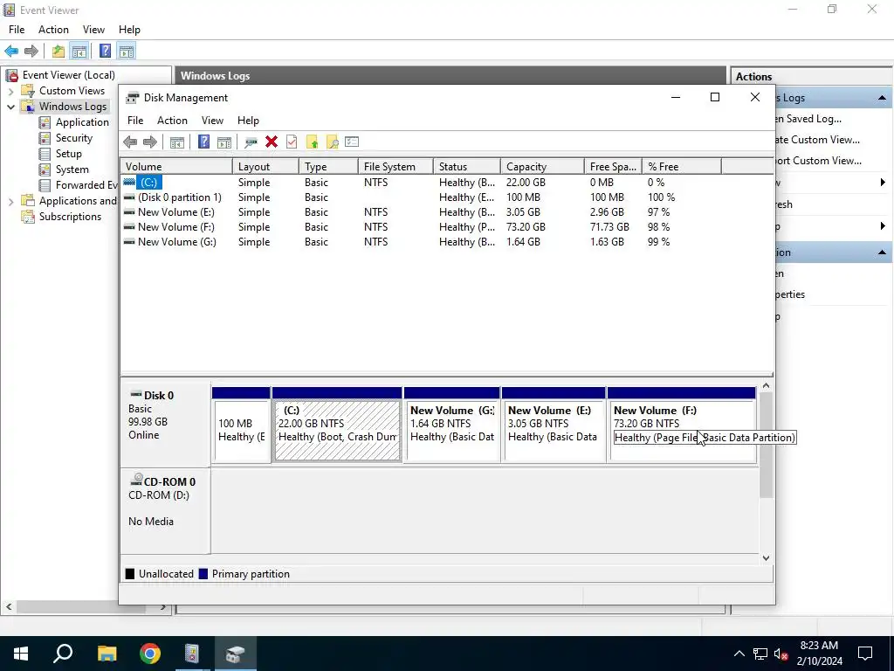Open Windows Start menu

(21, 654)
